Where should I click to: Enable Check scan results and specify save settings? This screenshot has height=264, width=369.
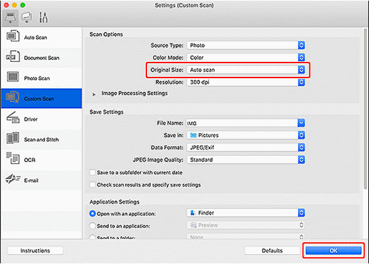click(93, 185)
